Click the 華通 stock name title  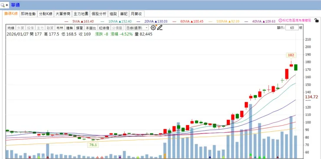16,5
